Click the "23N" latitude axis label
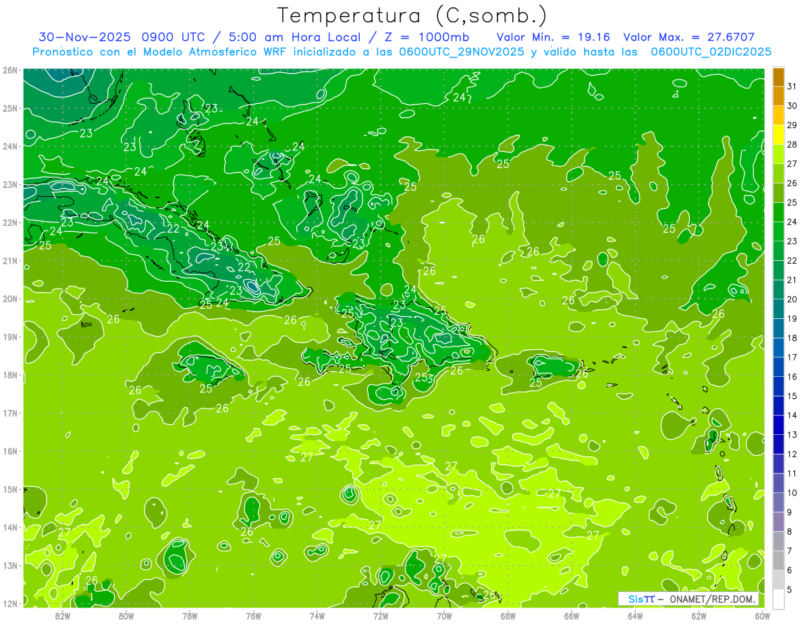 pos(10,185)
